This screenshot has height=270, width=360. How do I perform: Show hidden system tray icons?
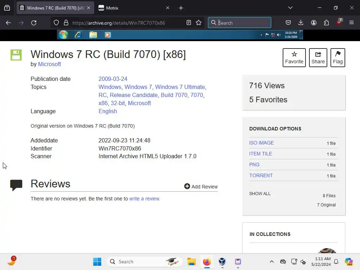click(x=272, y=262)
